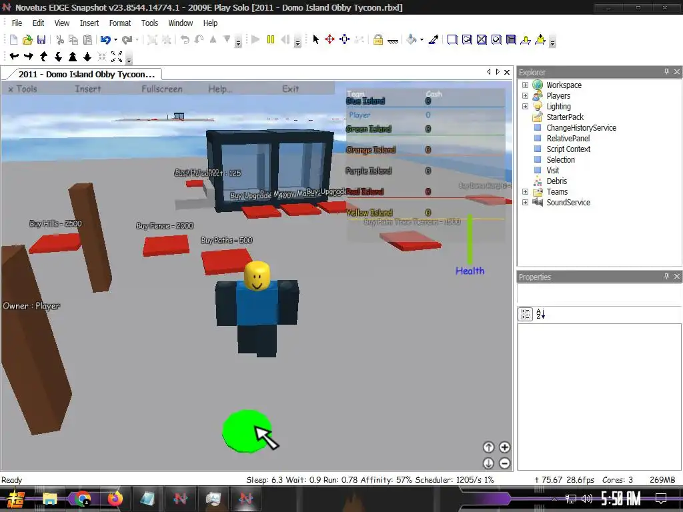Select the Domo Island Obby Tycoon tab

pyautogui.click(x=86, y=74)
